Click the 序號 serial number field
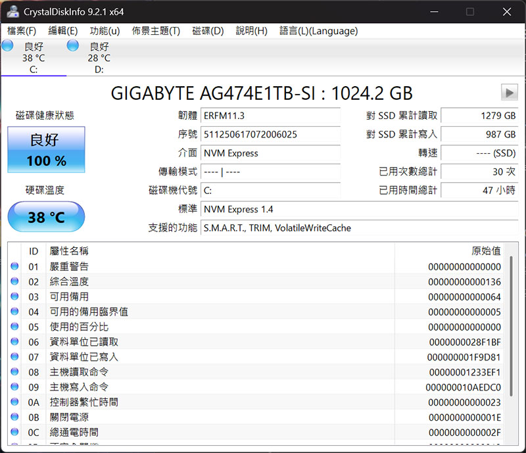 [270, 134]
